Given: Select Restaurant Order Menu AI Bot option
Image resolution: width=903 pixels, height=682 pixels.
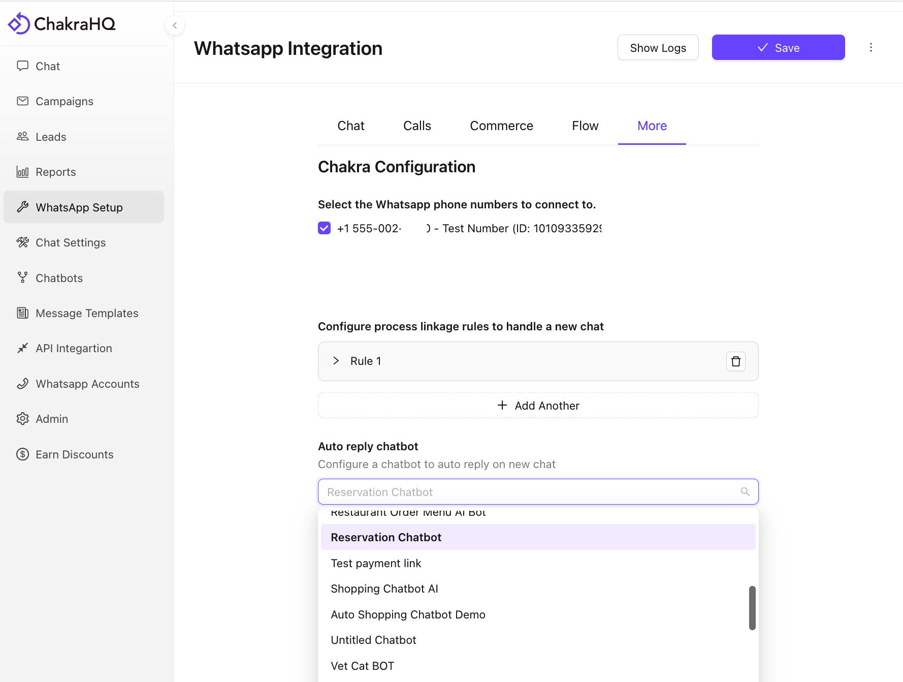Looking at the screenshot, I should click(x=538, y=514).
